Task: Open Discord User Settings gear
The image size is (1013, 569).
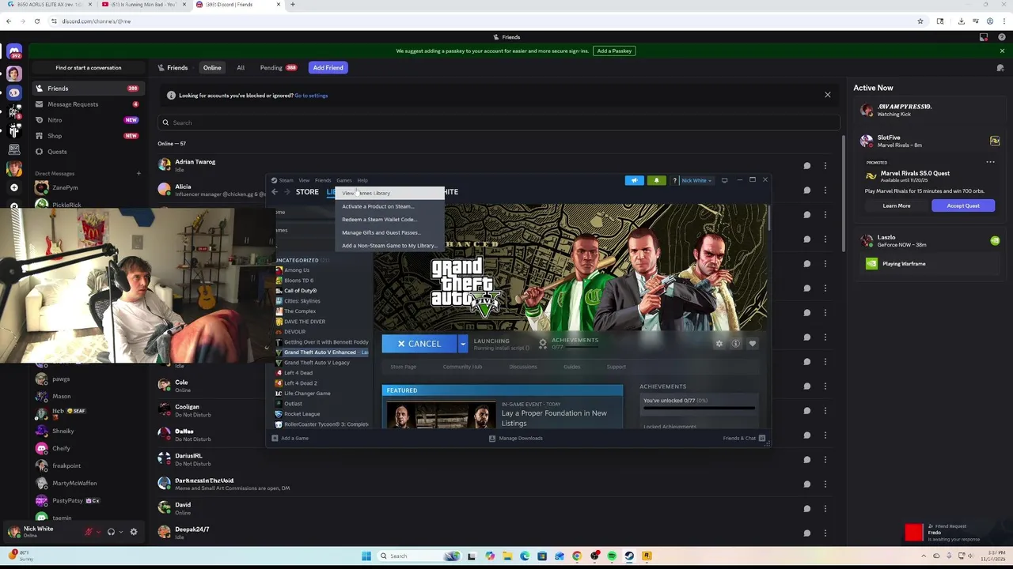Action: pos(134,532)
